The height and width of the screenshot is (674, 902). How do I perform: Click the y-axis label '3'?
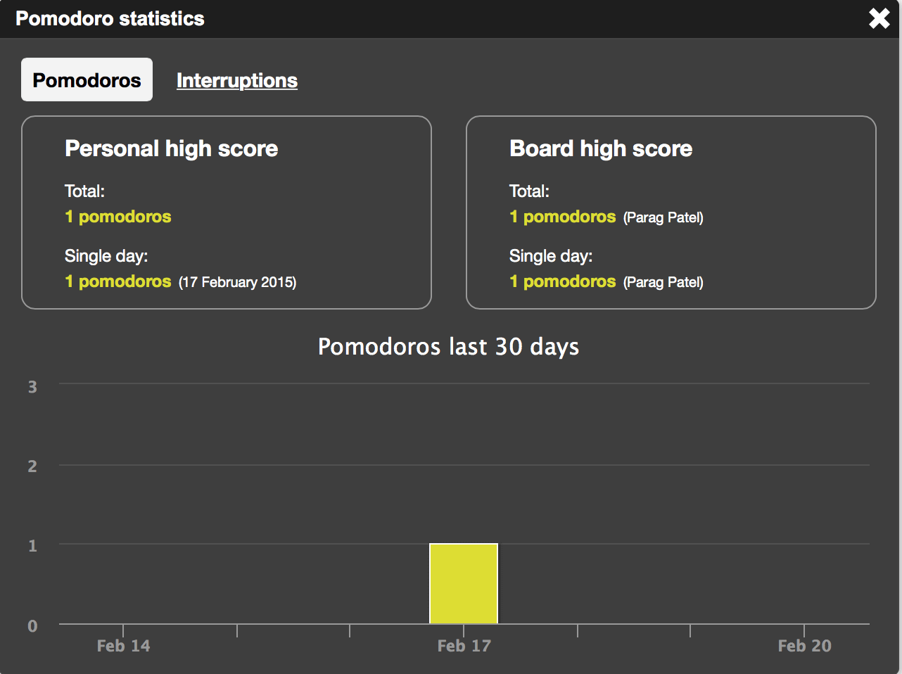tap(32, 386)
